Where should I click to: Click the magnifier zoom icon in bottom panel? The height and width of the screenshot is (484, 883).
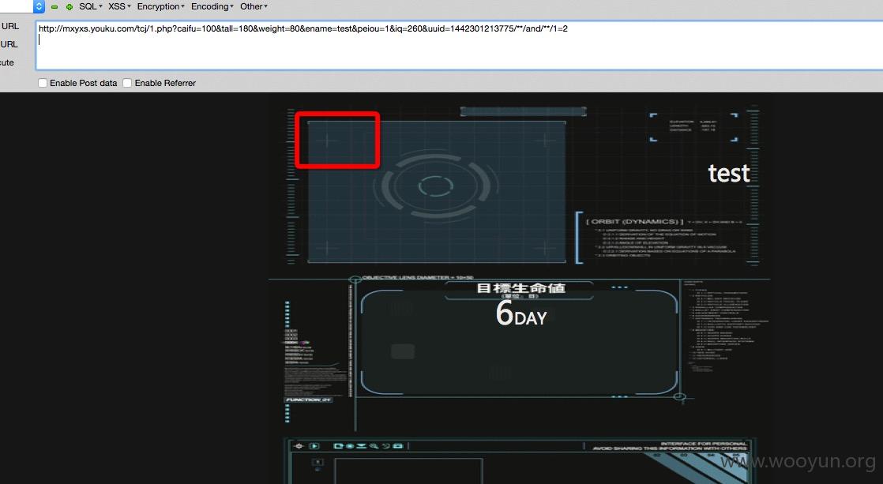374,446
